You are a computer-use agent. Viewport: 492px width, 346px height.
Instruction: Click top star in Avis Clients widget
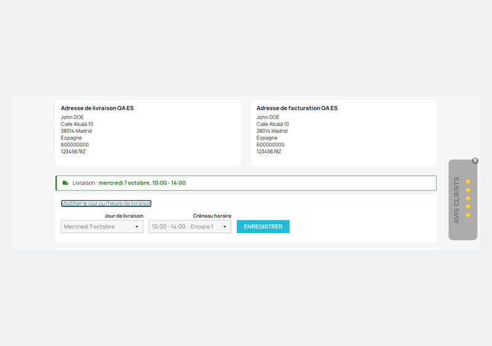pos(468,182)
